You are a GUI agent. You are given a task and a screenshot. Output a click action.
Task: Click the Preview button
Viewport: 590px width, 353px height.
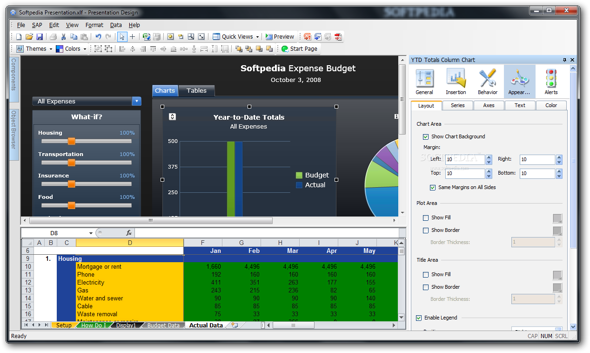click(280, 37)
